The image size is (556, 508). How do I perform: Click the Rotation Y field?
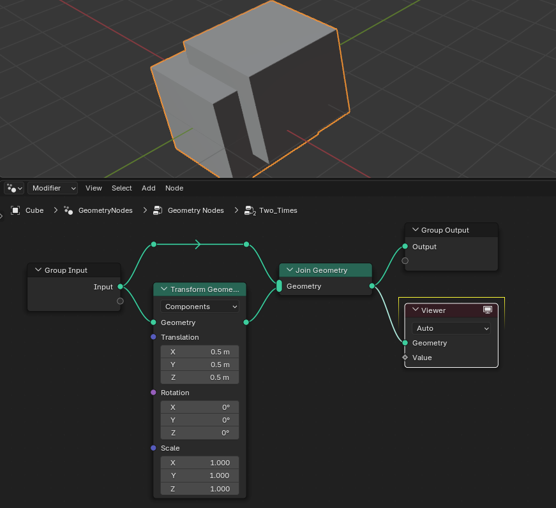200,420
